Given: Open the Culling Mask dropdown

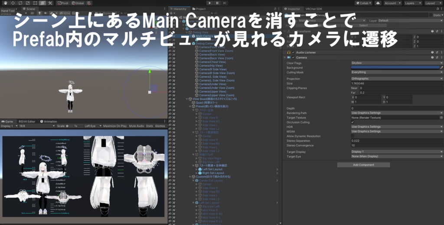Looking at the screenshot, I should [x=397, y=72].
